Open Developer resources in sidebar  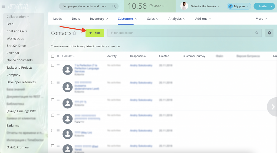click(21, 82)
